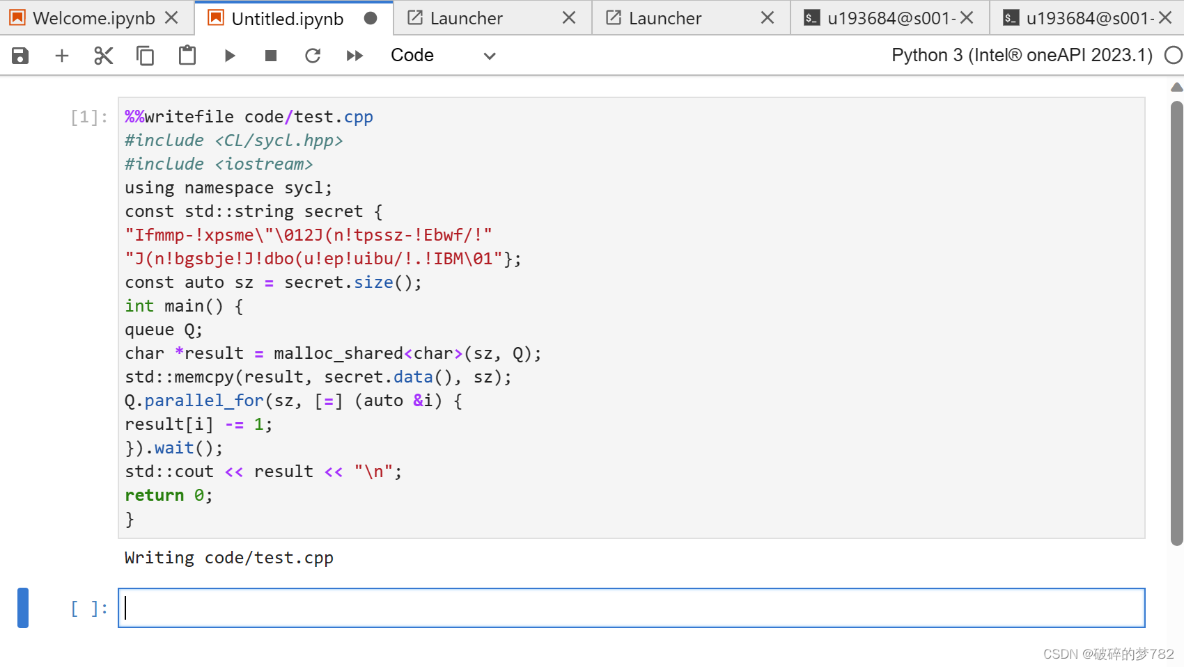1184x667 pixels.
Task: Click the %%writefile code/test.cpp line
Action: click(x=249, y=117)
